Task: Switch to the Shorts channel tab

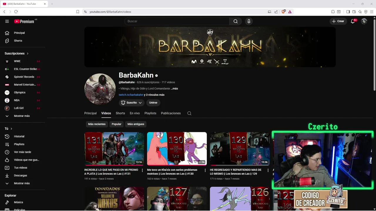Action: (x=120, y=113)
